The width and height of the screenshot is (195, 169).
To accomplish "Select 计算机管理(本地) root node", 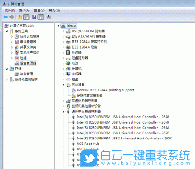I will [22, 26].
